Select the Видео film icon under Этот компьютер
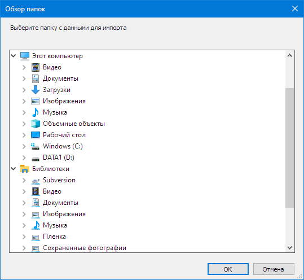The image size is (304, 280). click(x=36, y=67)
